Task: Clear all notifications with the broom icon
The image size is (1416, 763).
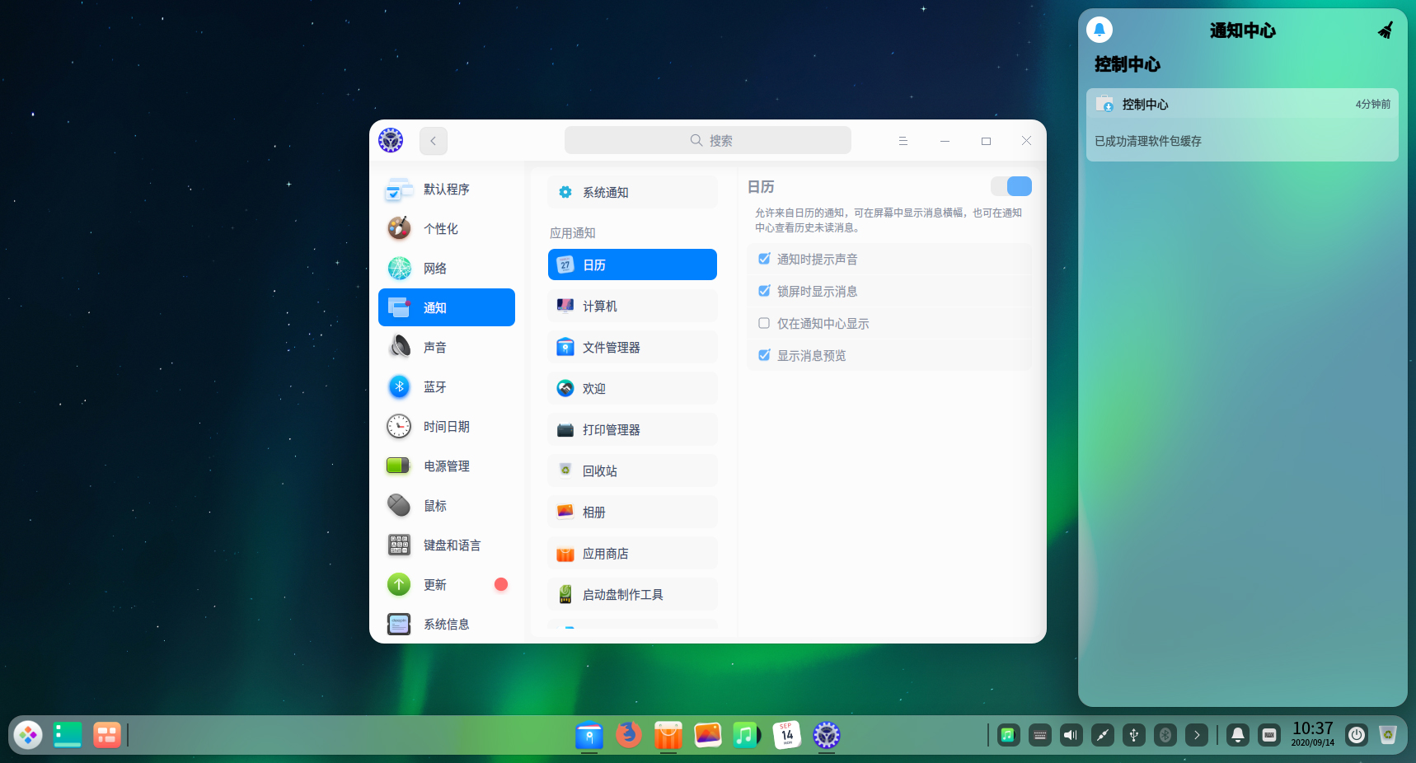Action: click(x=1386, y=30)
